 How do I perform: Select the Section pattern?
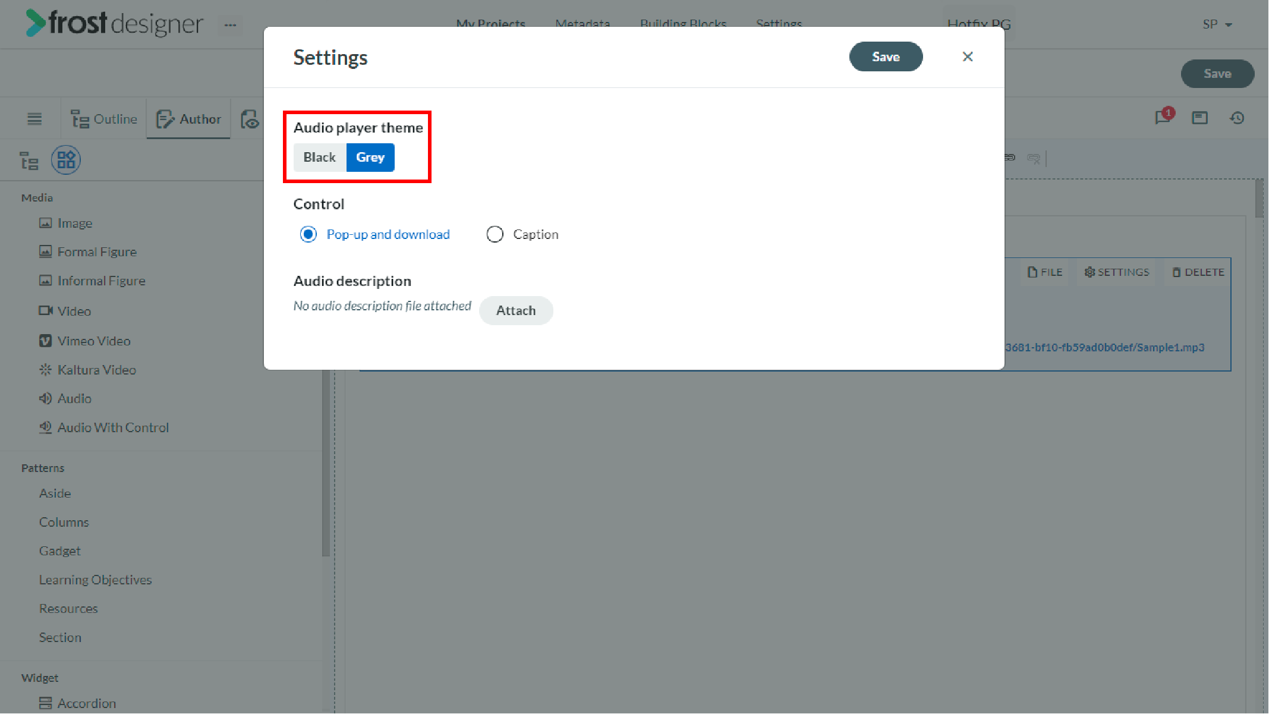click(x=60, y=637)
